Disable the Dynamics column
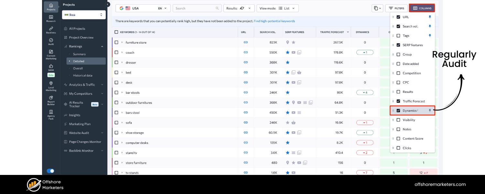 coord(398,111)
